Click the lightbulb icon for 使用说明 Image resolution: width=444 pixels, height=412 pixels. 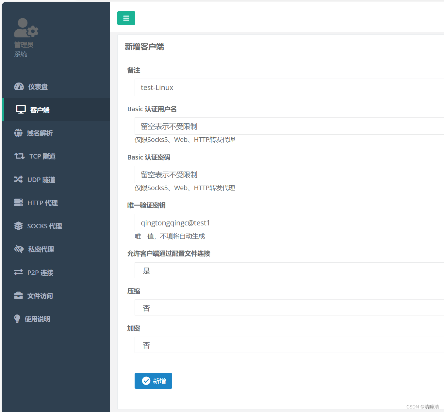click(x=17, y=319)
